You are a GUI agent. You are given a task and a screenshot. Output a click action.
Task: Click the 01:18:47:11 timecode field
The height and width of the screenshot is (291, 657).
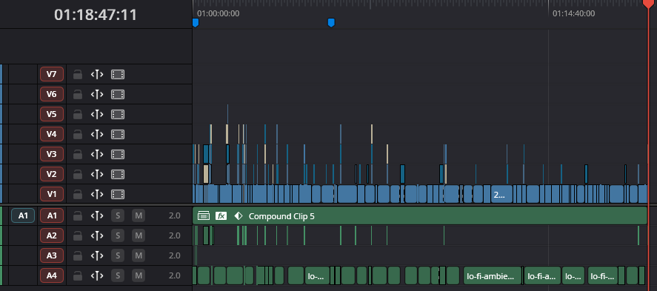point(96,15)
